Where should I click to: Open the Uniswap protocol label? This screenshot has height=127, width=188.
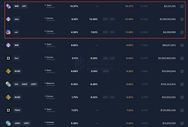(x=50, y=122)
